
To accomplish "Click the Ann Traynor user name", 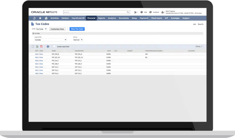I will (170, 11).
